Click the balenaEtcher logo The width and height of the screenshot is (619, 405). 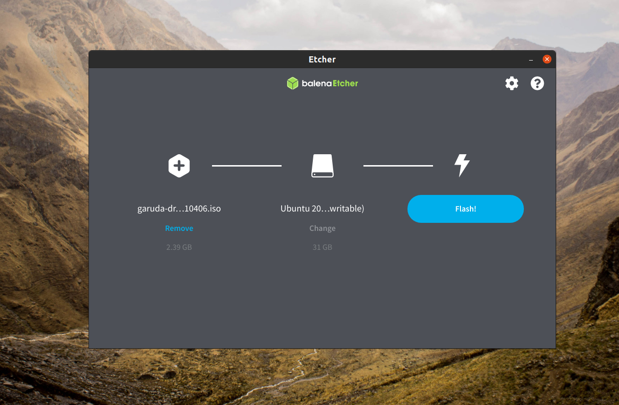pyautogui.click(x=322, y=83)
